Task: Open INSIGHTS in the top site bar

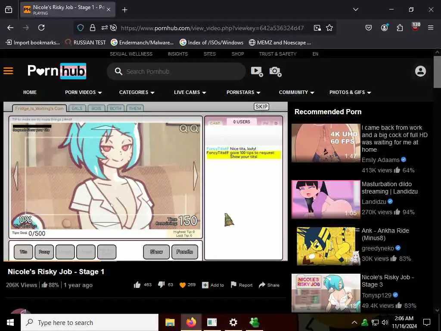Action: point(178,54)
